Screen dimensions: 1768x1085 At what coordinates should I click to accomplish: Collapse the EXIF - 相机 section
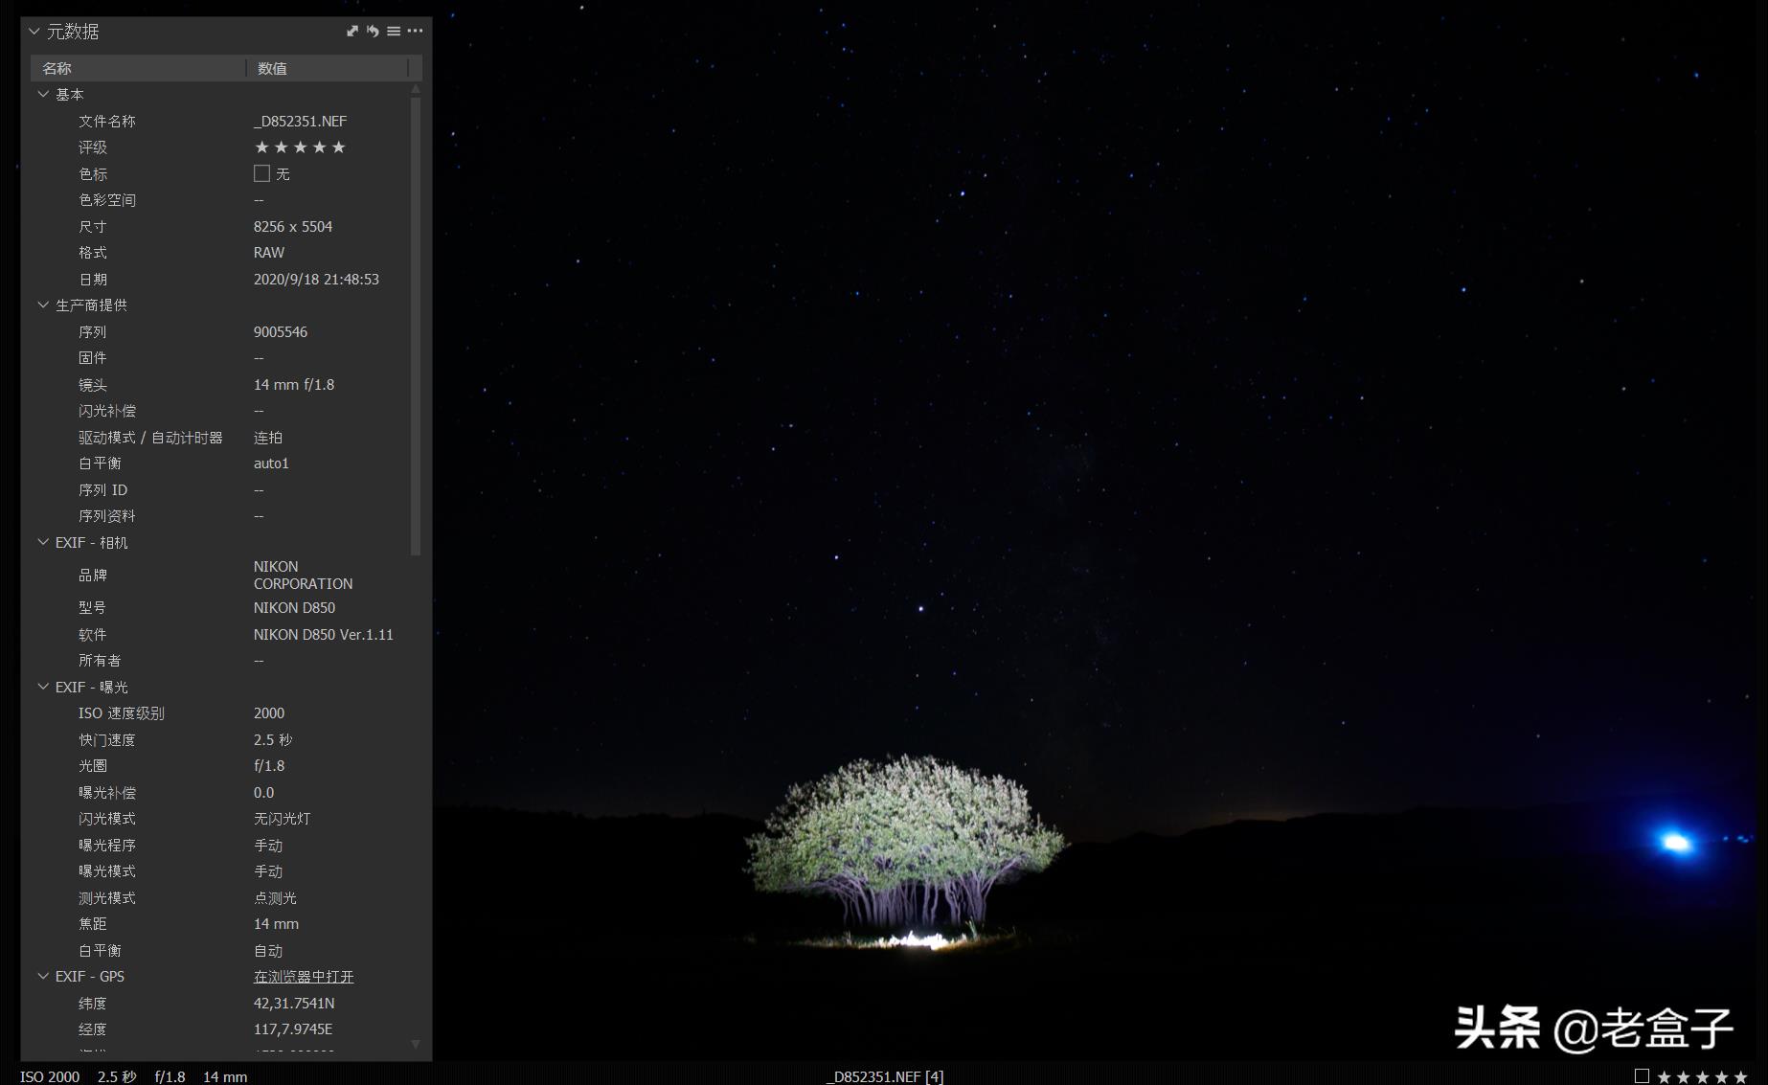[43, 542]
